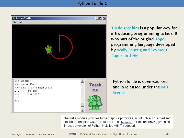This screenshot has width=184, height=138.
Task: Click the slide title 'Python Turtle 1'
Action: point(92,3)
